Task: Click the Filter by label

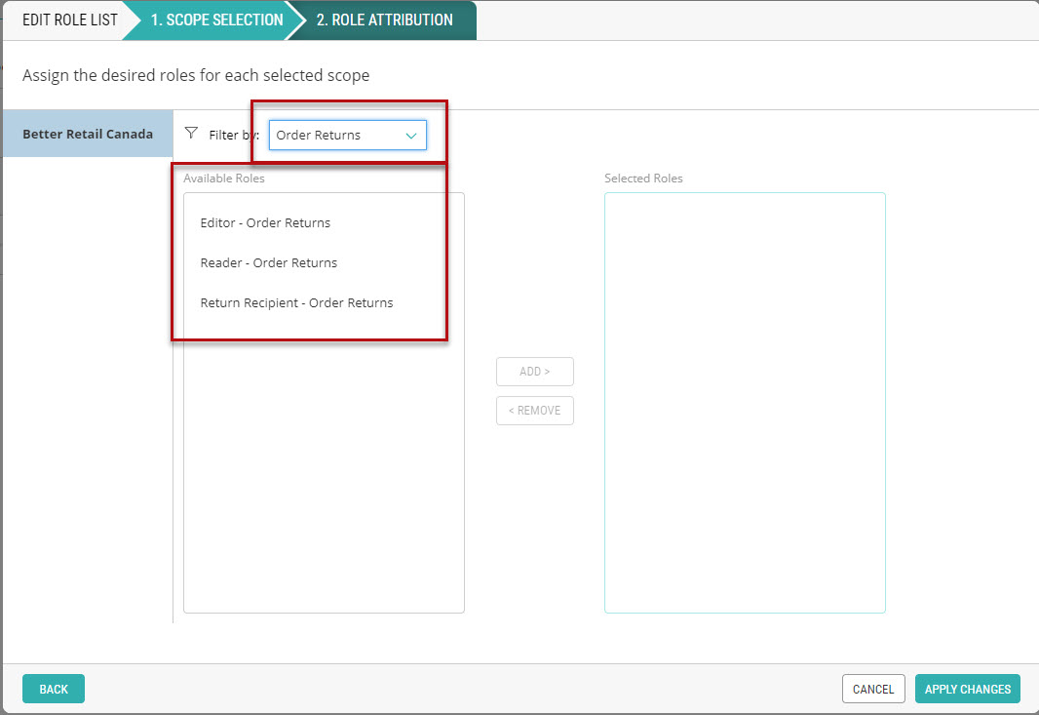Action: pyautogui.click(x=234, y=135)
